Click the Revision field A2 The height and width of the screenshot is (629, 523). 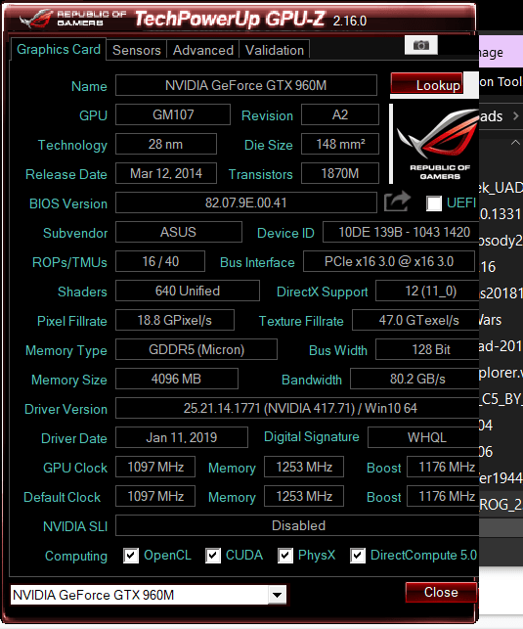coord(340,114)
